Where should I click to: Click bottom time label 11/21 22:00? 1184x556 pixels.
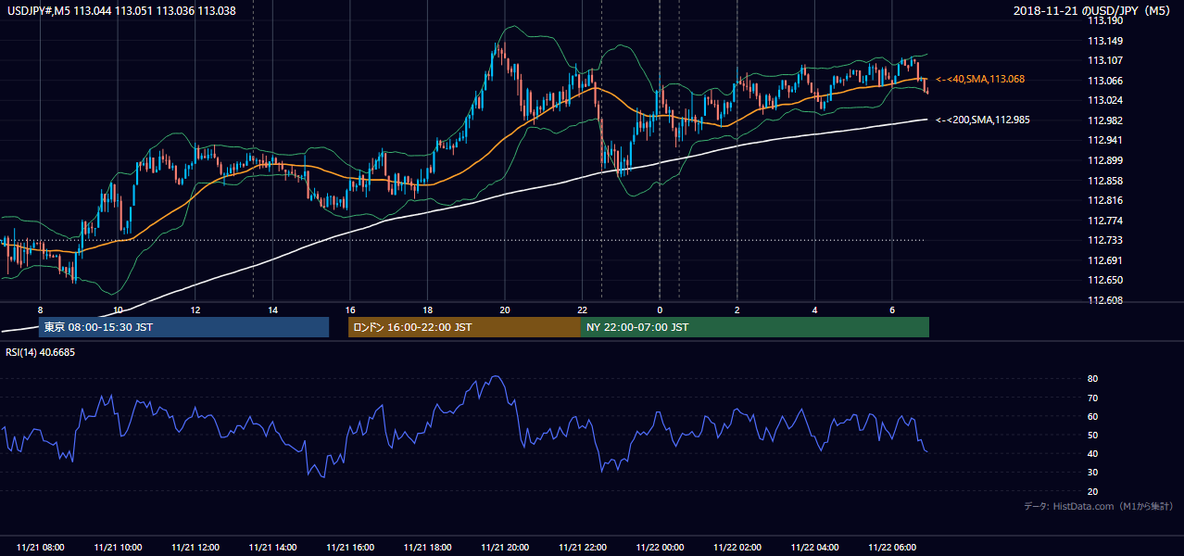click(583, 548)
